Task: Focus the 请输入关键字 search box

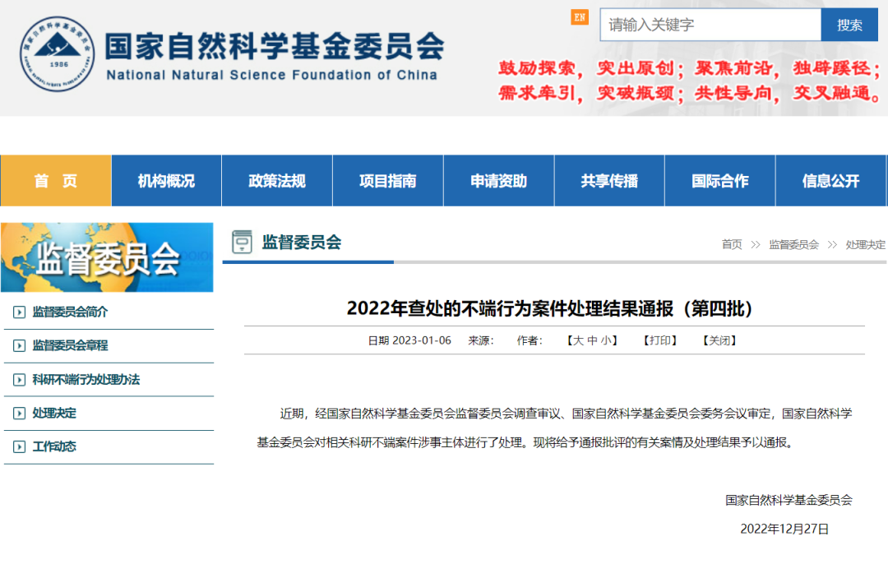Action: tap(710, 25)
